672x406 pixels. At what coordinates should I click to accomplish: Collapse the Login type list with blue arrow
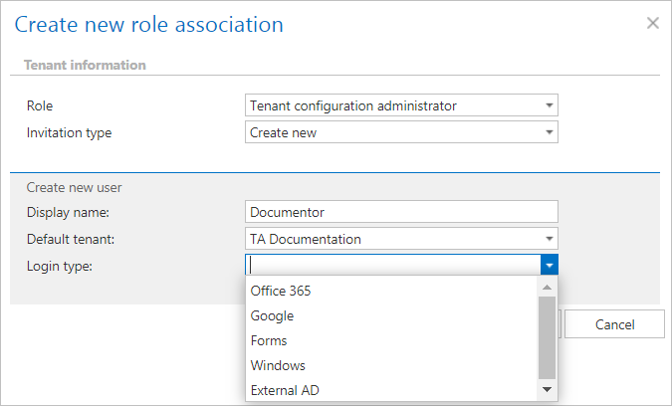click(550, 265)
